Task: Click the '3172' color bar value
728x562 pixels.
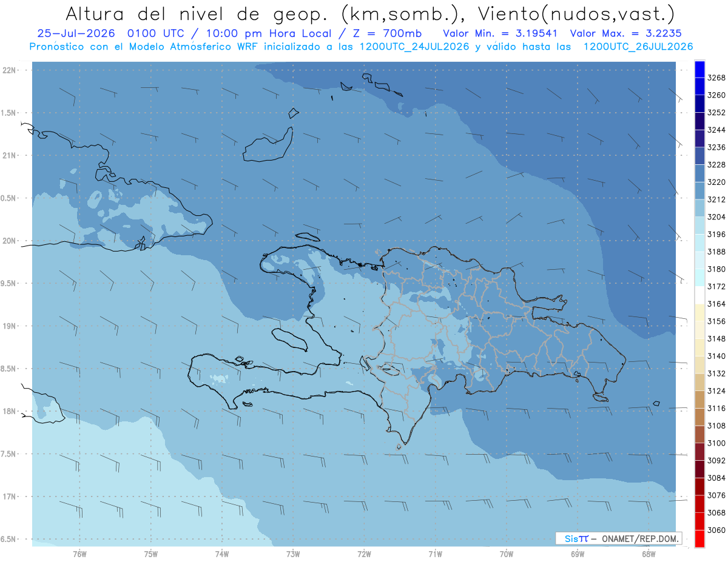Action: tap(716, 286)
